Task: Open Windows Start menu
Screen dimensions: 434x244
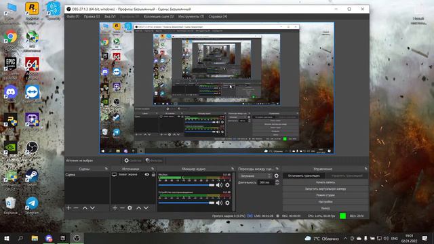Action: click(x=7, y=238)
